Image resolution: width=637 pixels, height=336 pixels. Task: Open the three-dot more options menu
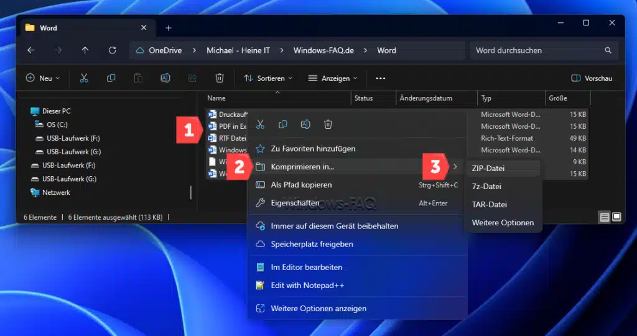tap(381, 78)
